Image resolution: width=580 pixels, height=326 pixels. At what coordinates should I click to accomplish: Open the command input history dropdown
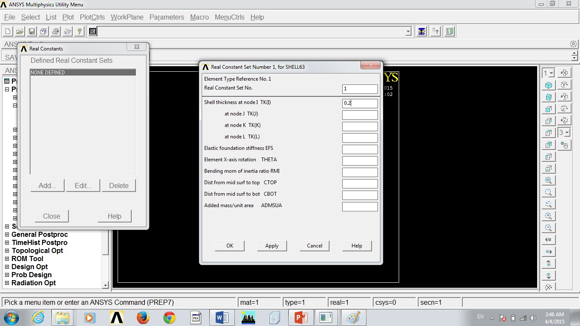[408, 31]
